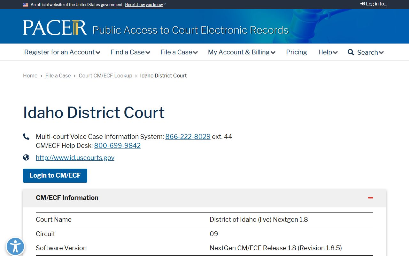
Task: Collapse CM/ECF Information with red minus
Action: [371, 198]
